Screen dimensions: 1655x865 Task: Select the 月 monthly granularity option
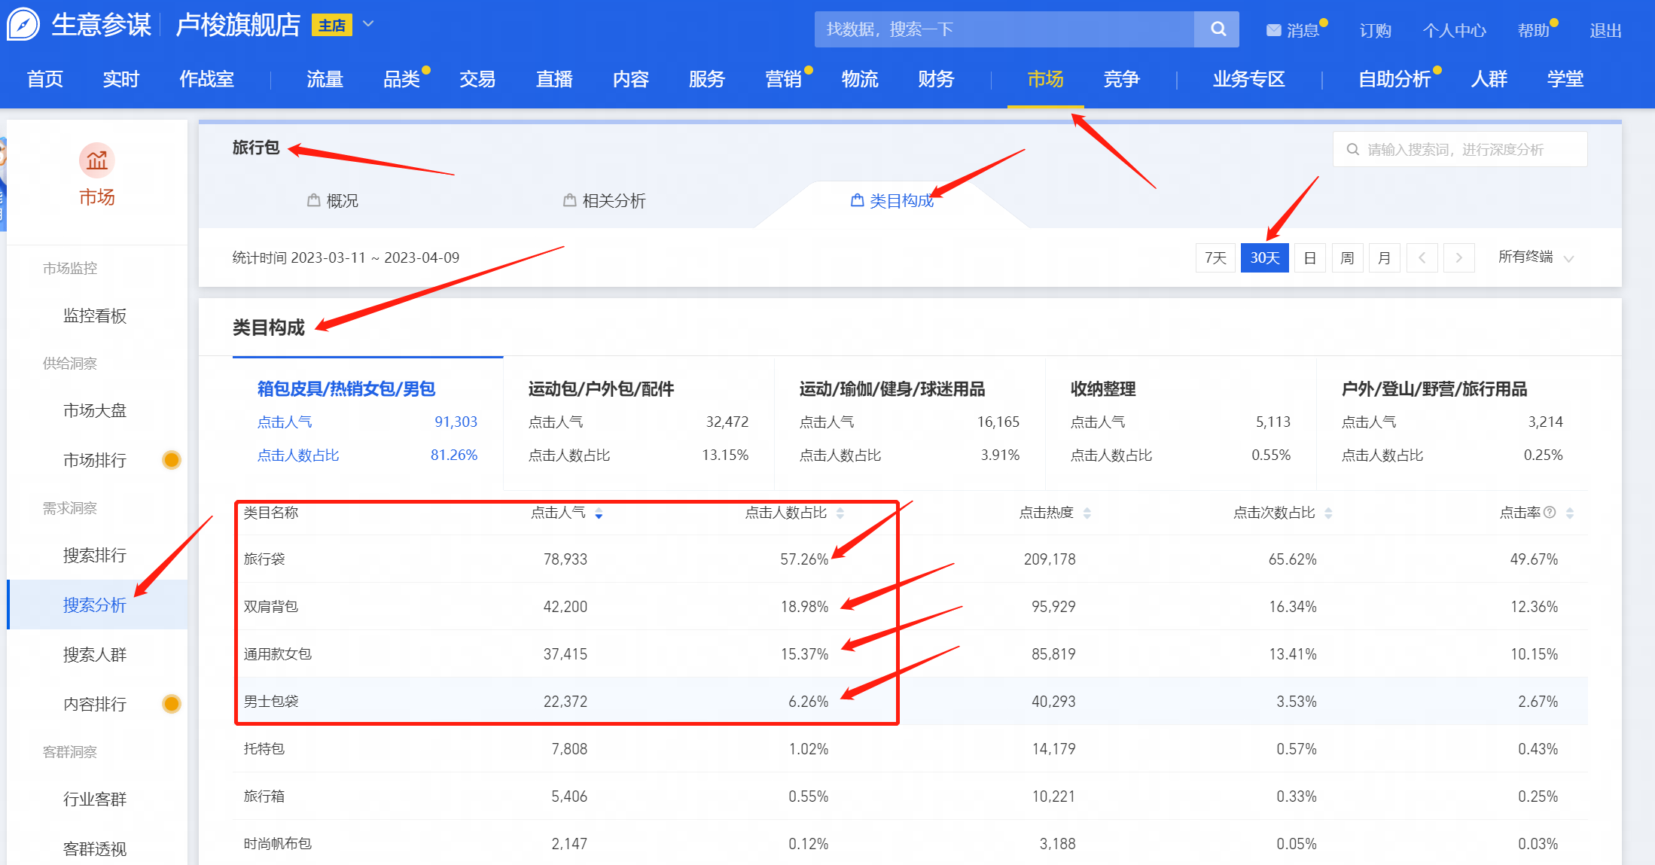1384,257
